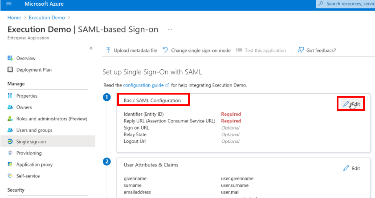
Task: Click the Basic SAML Configuration heading
Action: click(x=152, y=100)
